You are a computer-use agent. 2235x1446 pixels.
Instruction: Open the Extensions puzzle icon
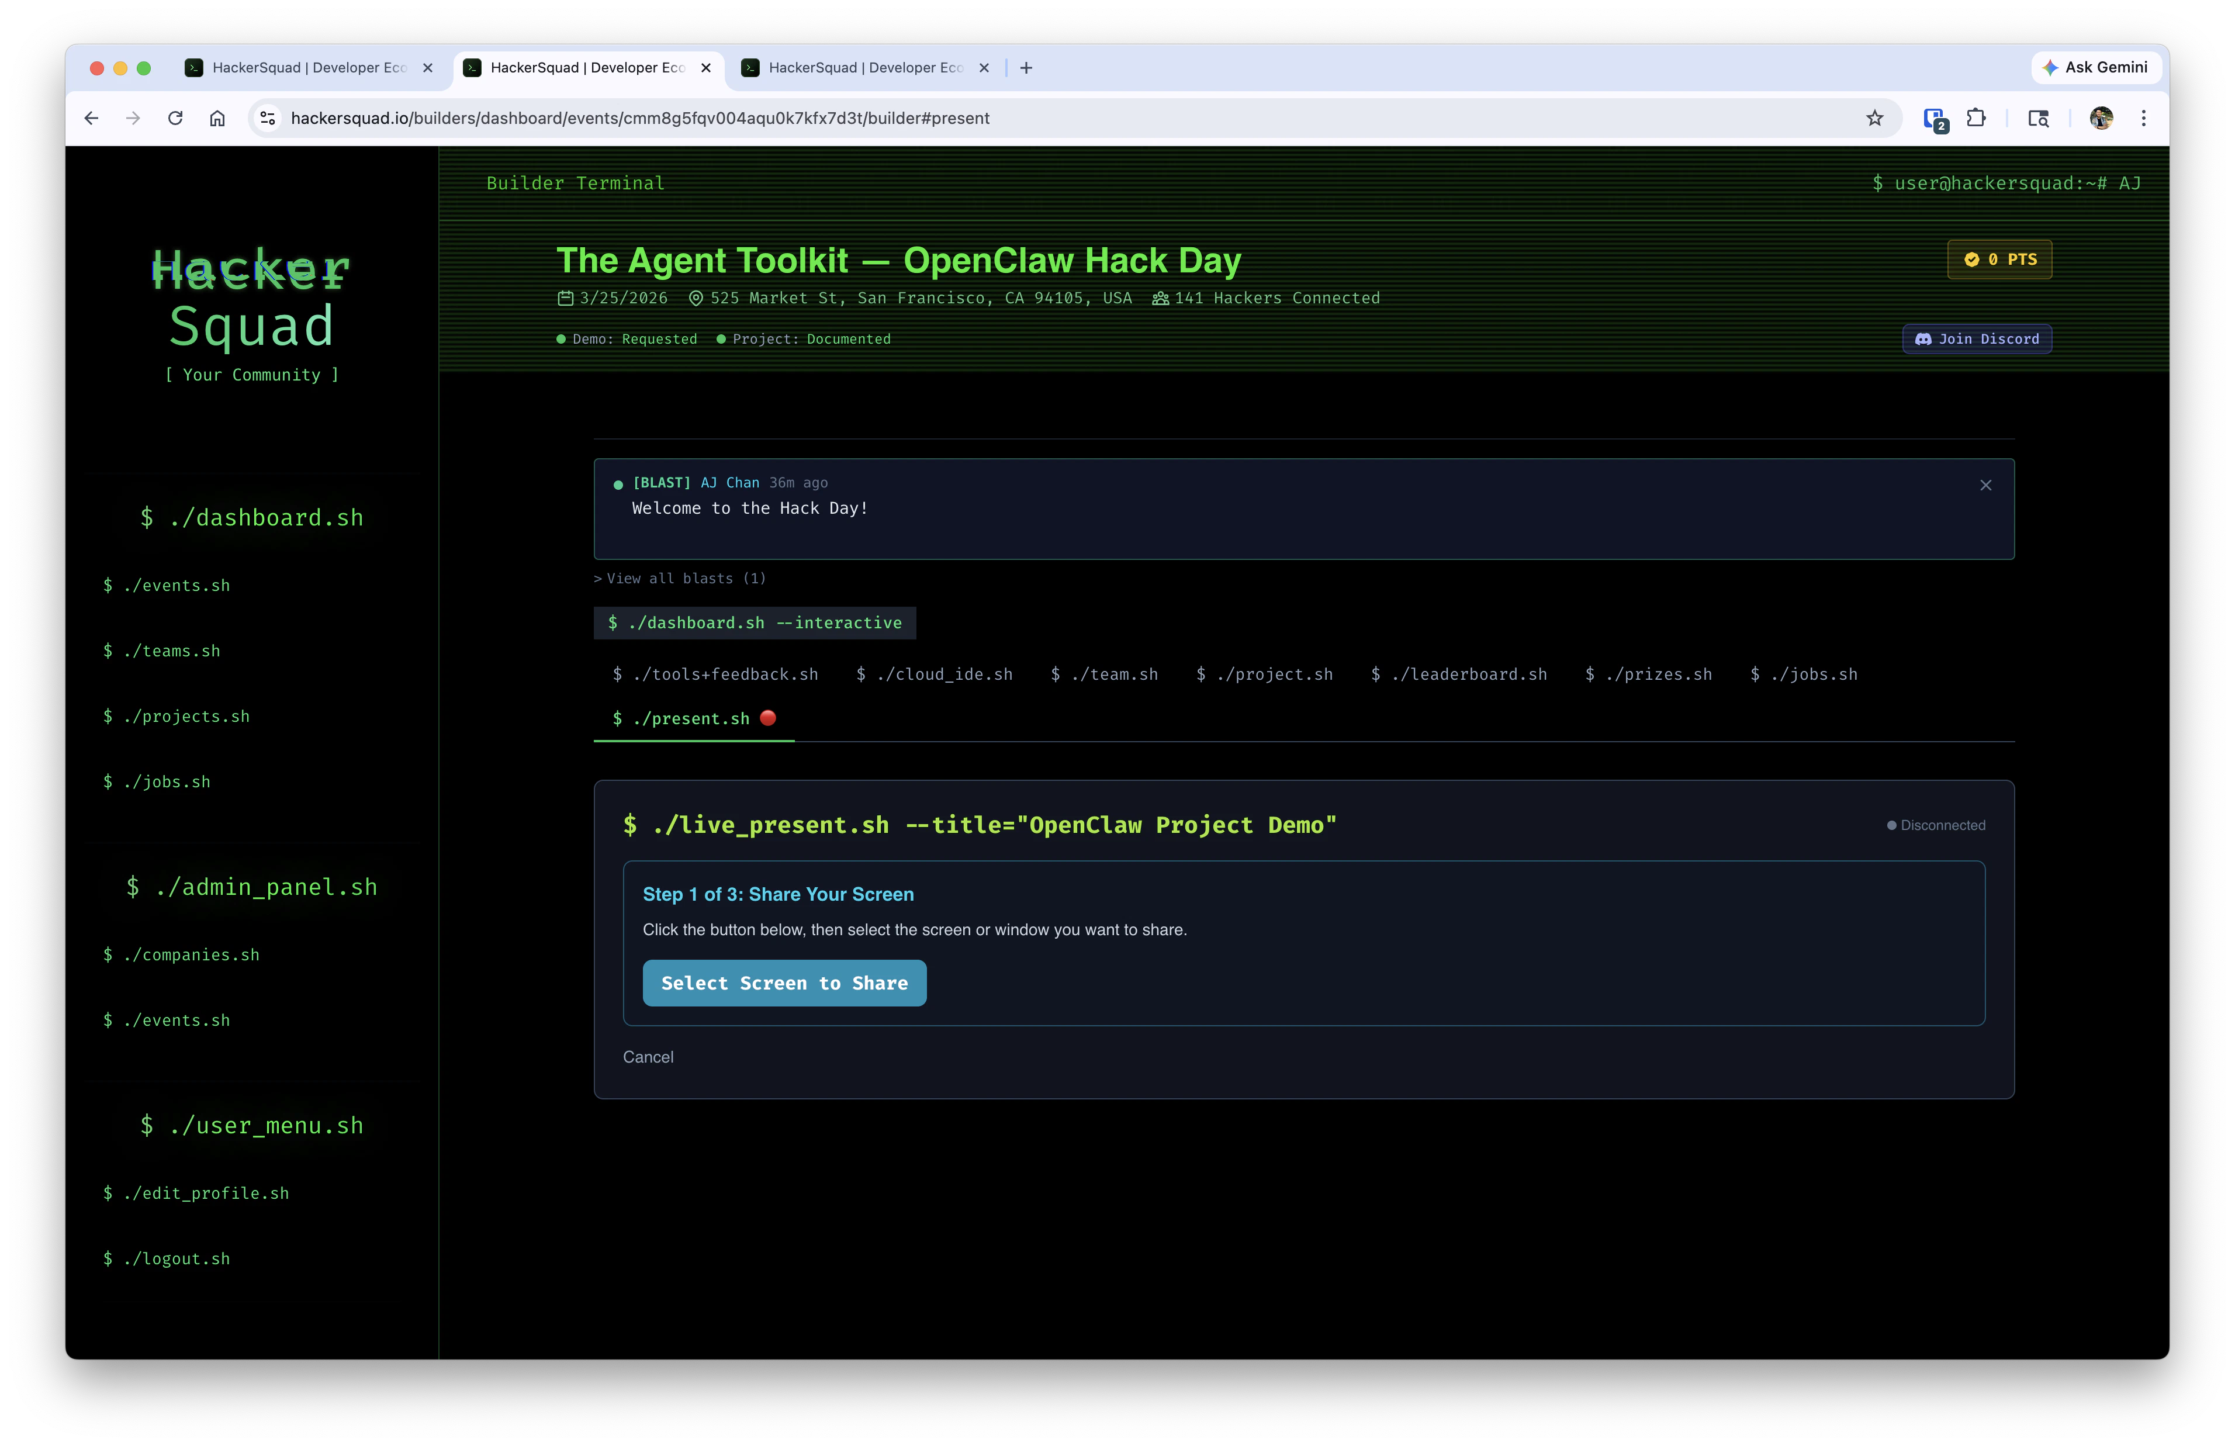pos(1976,118)
